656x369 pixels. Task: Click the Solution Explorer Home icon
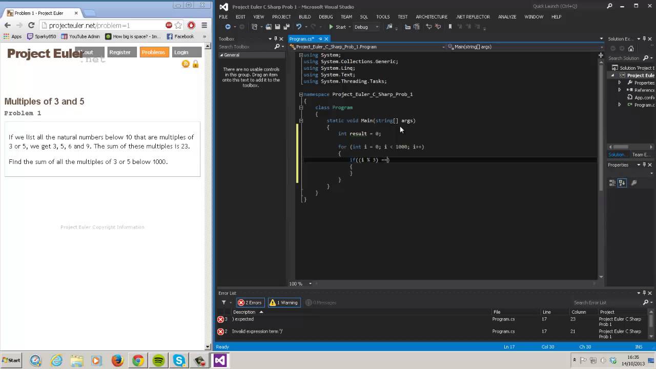tap(631, 49)
